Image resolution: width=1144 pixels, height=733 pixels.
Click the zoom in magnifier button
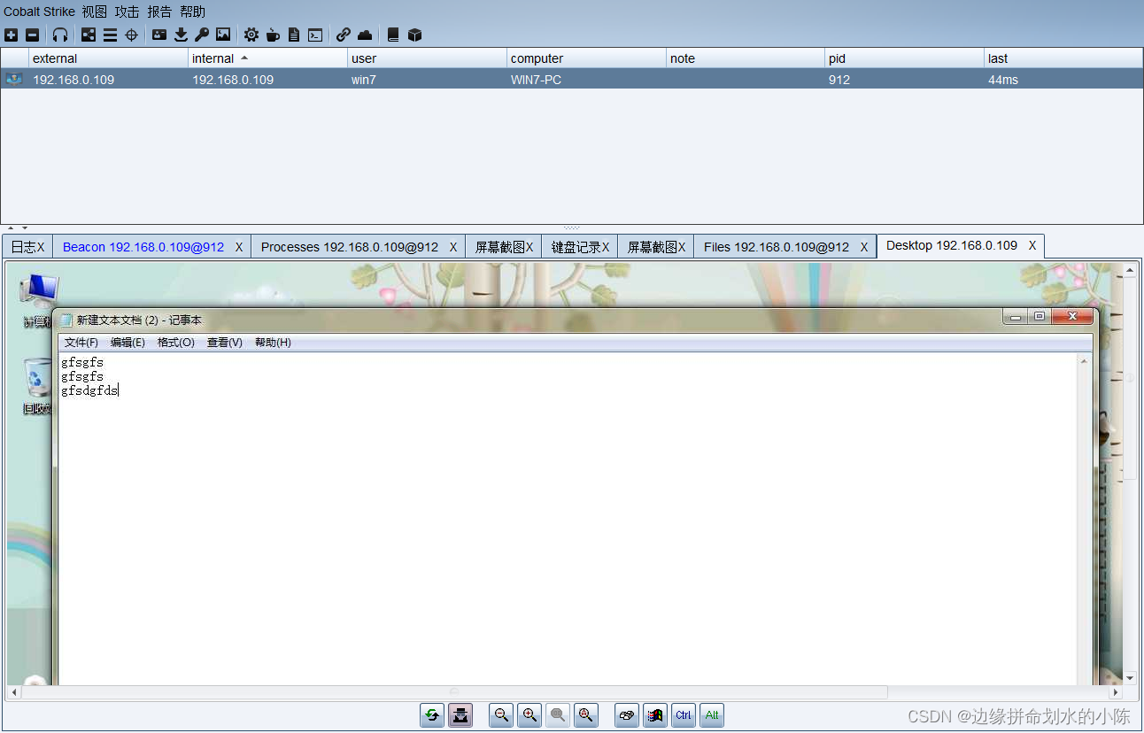point(529,715)
